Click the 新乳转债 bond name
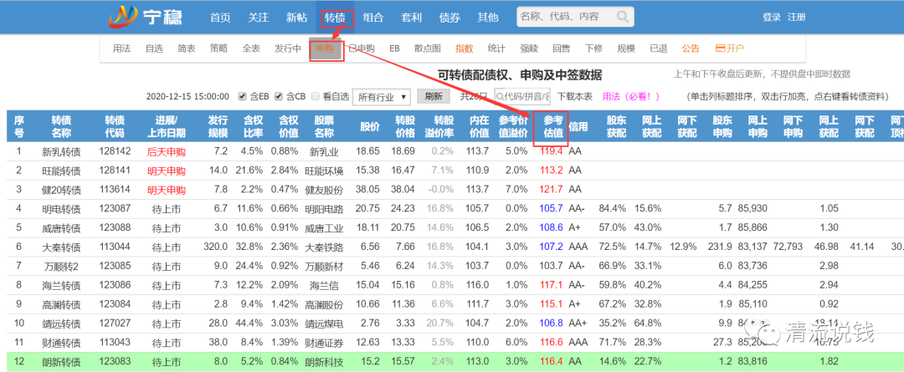This screenshot has height=372, width=904. [61, 152]
